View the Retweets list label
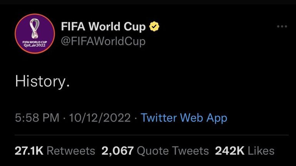 (x=70, y=151)
